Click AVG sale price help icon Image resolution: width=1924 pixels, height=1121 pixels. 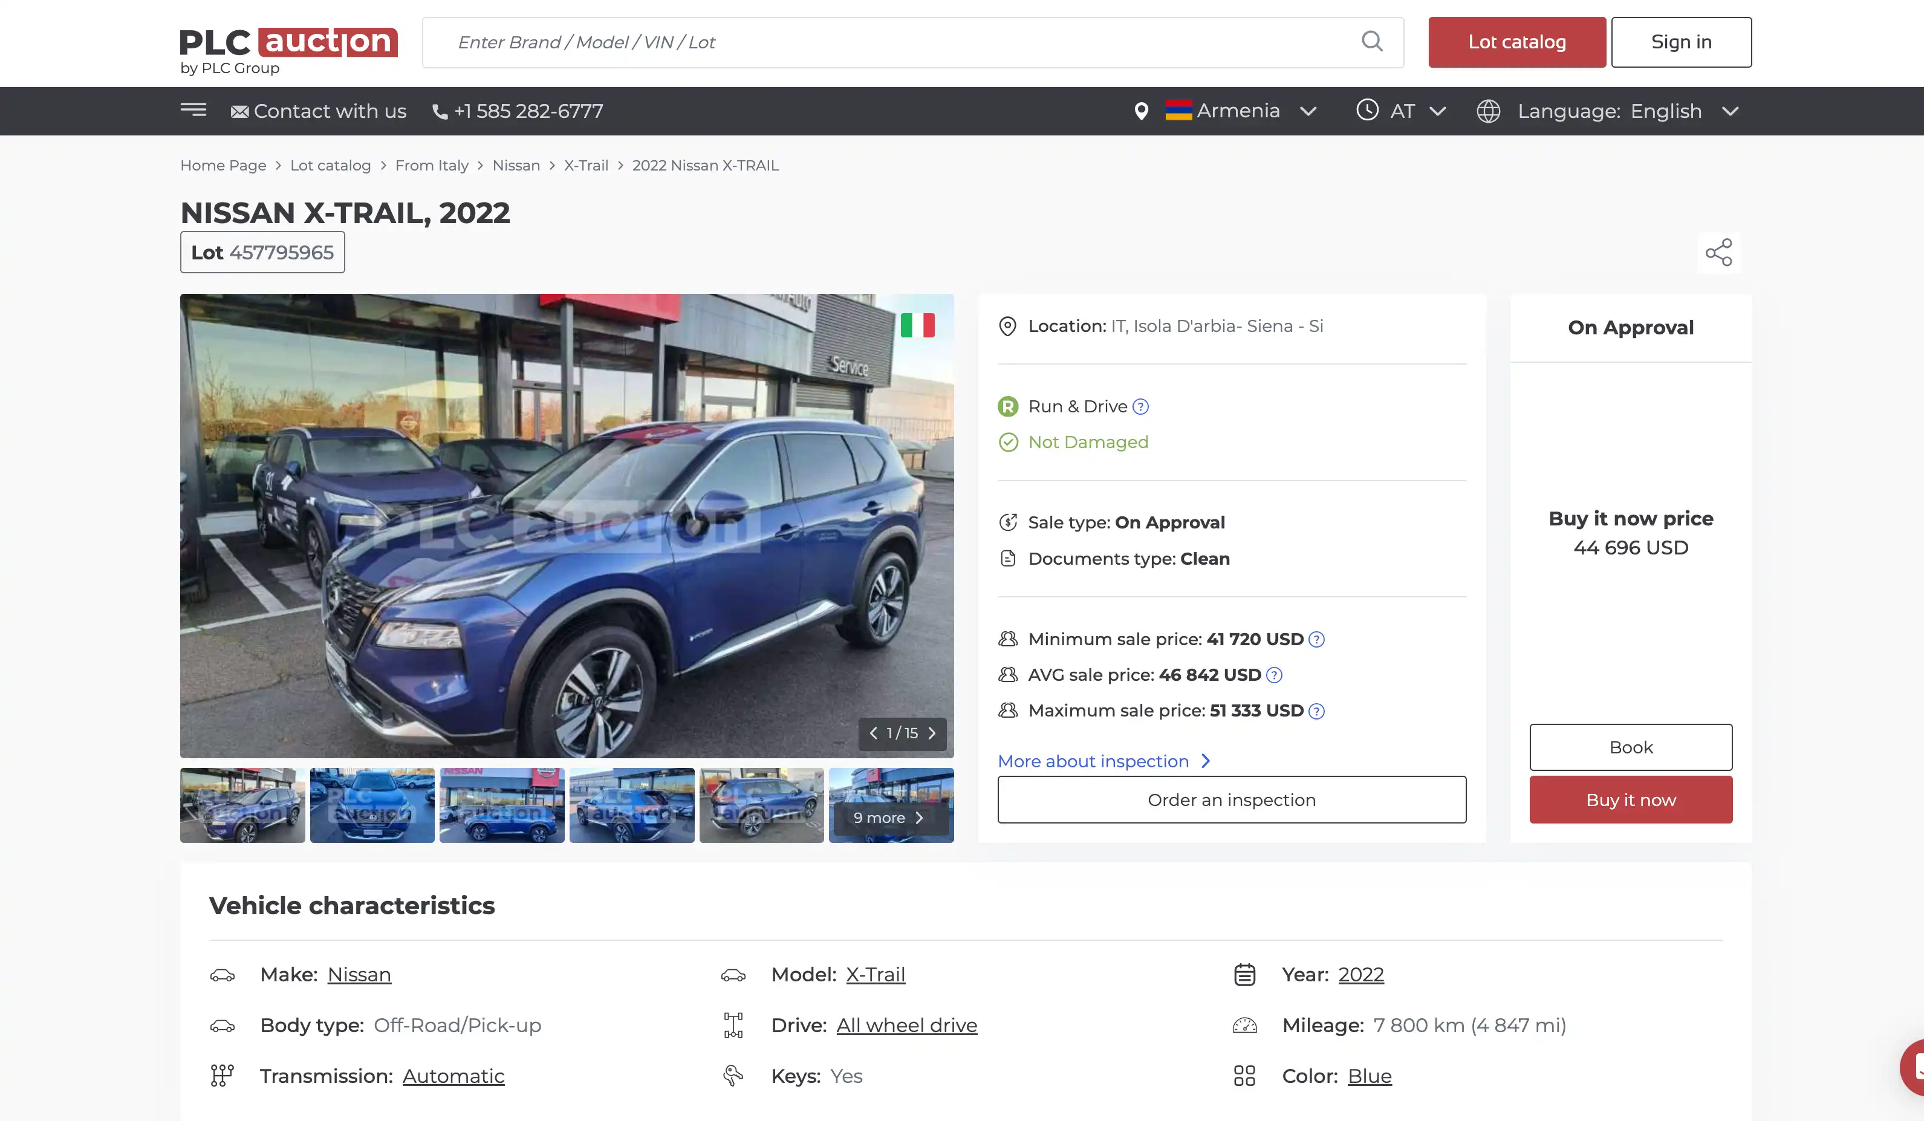click(x=1273, y=675)
